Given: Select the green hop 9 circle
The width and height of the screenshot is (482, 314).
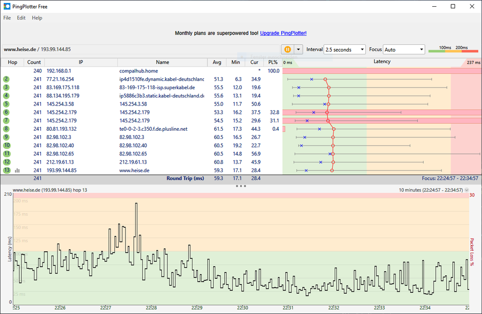Looking at the screenshot, I should coord(6,137).
